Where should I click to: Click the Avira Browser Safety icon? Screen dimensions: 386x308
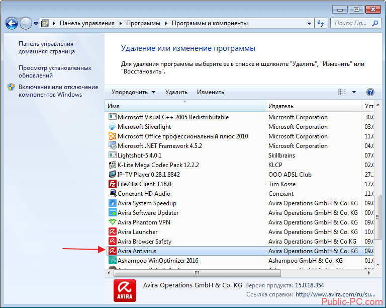pyautogui.click(x=113, y=241)
